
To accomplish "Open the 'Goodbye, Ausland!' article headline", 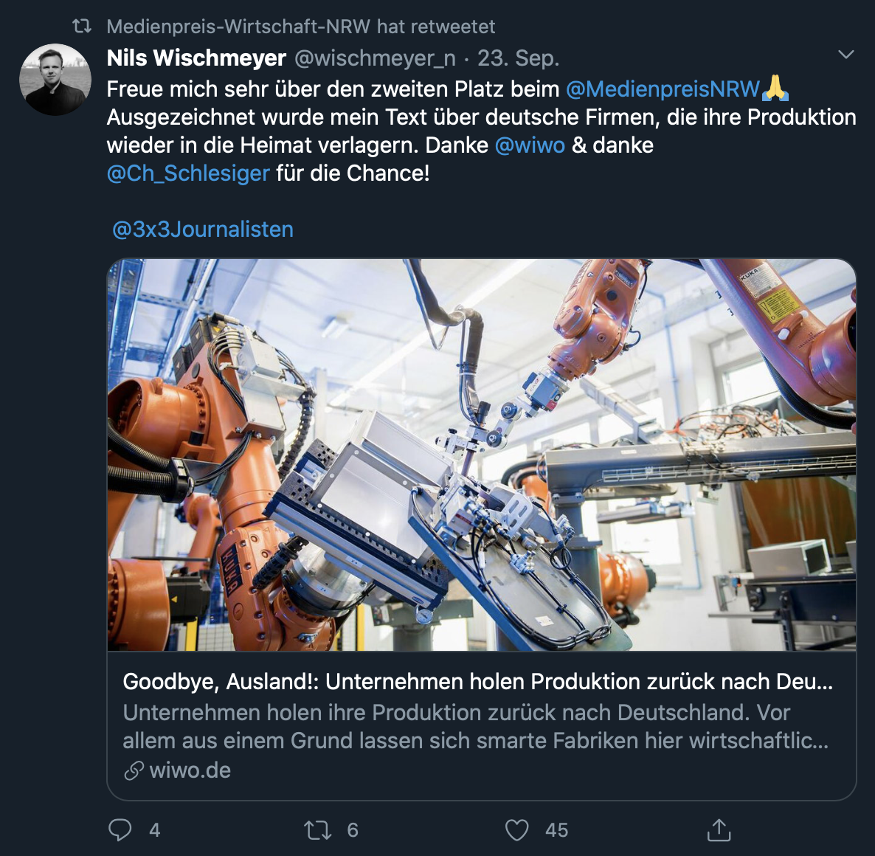I will [477, 681].
